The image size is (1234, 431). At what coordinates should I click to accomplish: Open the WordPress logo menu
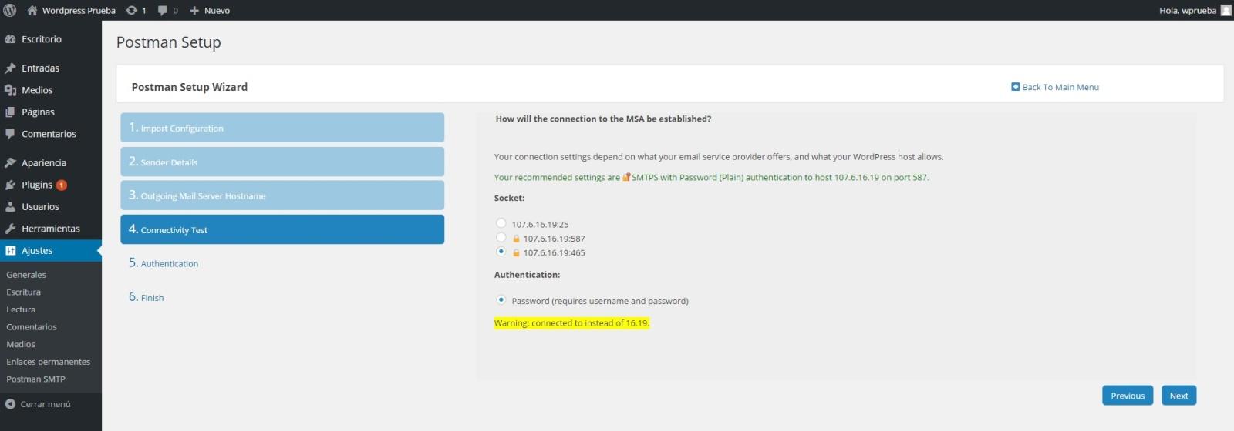10,10
